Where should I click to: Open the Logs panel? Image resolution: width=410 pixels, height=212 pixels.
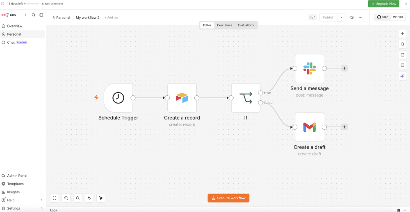pos(53,210)
